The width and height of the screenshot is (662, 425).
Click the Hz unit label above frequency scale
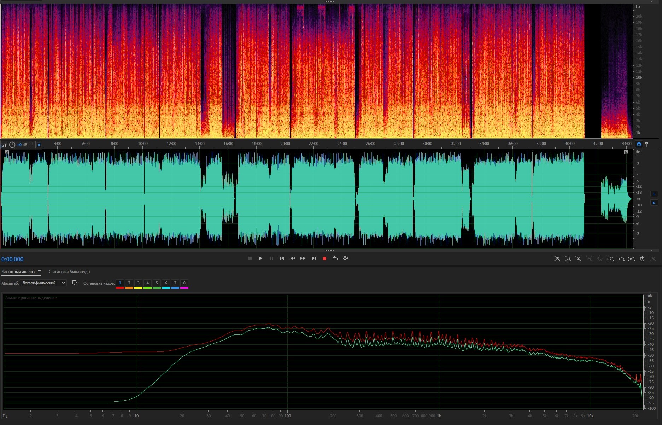pos(638,6)
